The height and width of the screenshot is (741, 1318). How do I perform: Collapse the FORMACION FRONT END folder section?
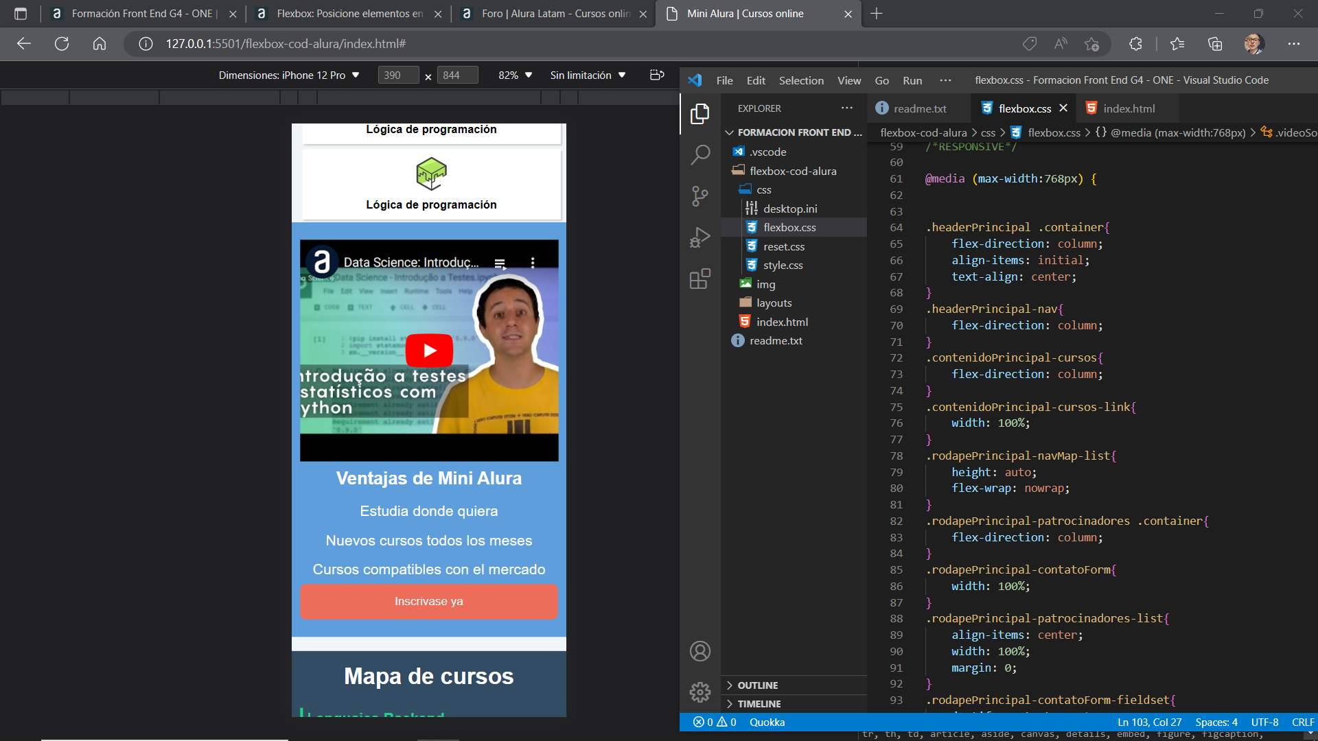tap(794, 132)
